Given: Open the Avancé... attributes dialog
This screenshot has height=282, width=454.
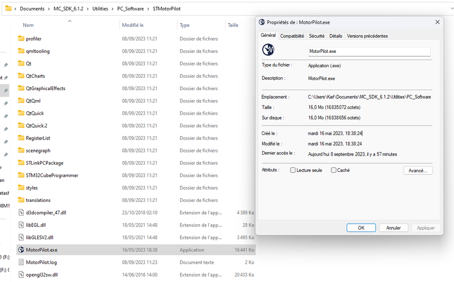Looking at the screenshot, I should tap(418, 171).
